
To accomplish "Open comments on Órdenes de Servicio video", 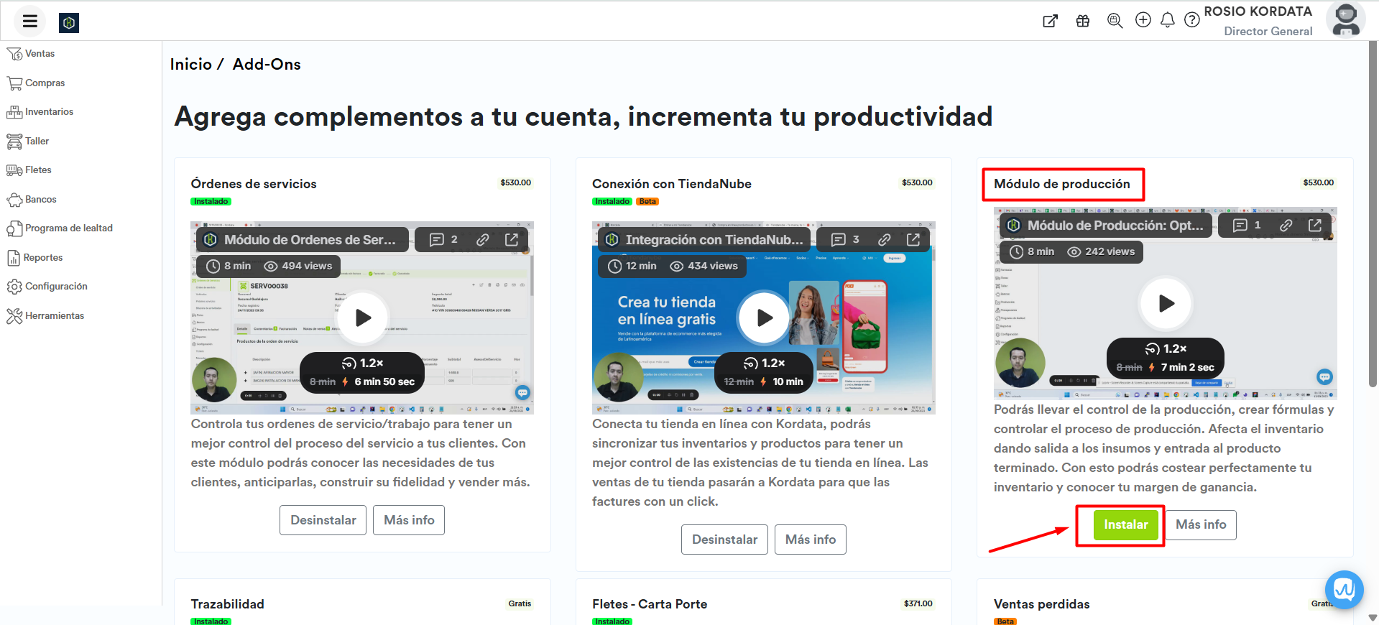I will pos(443,239).
